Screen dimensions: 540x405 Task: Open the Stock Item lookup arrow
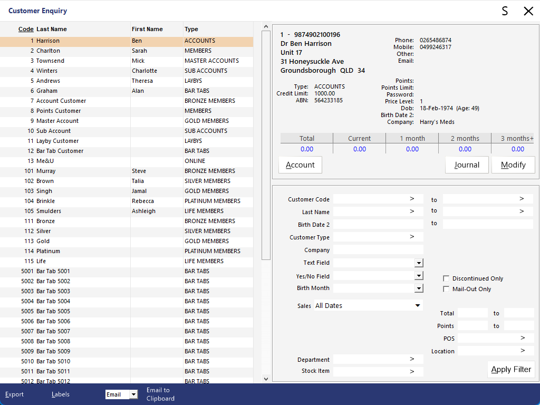tap(412, 371)
